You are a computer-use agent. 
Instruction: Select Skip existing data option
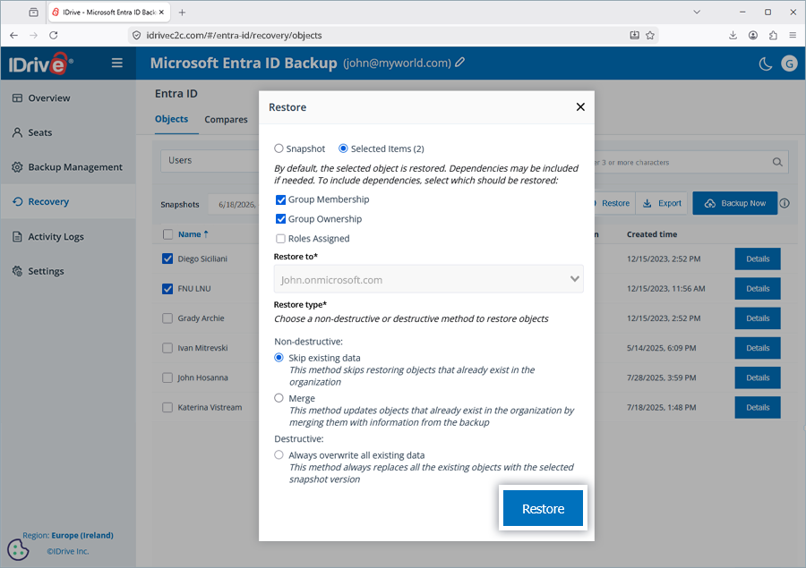click(x=279, y=358)
